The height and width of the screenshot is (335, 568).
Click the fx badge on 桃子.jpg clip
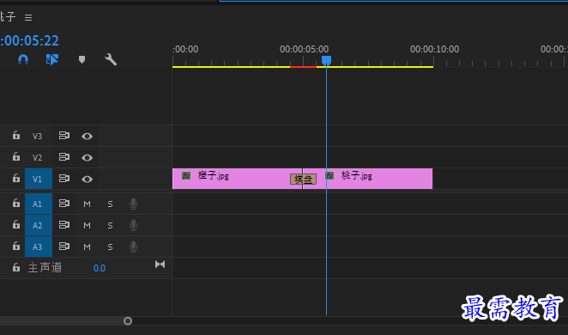(329, 176)
